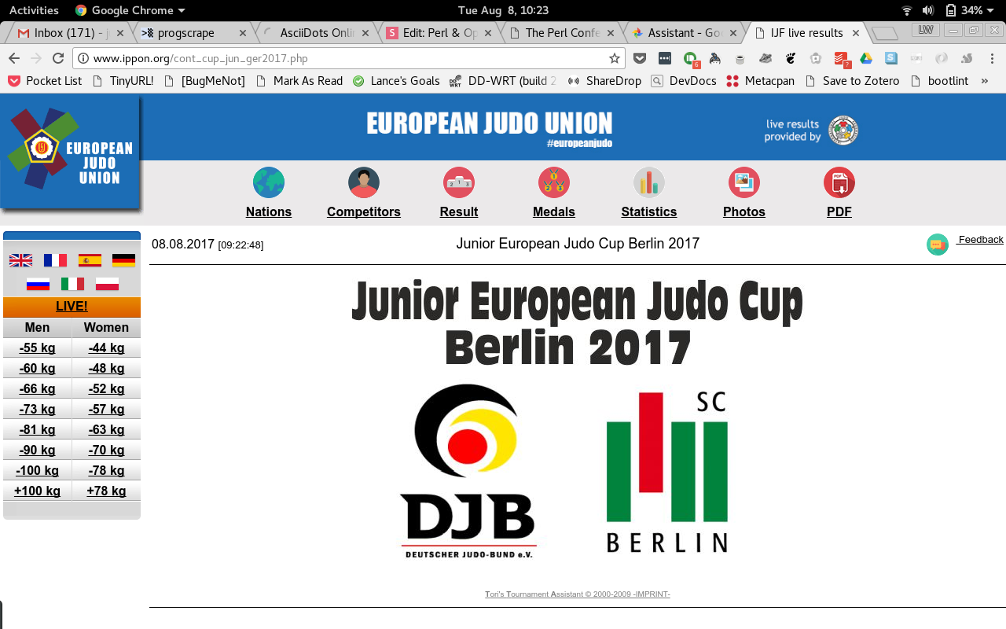Open the LIVE! results link
1006x629 pixels.
(x=72, y=307)
